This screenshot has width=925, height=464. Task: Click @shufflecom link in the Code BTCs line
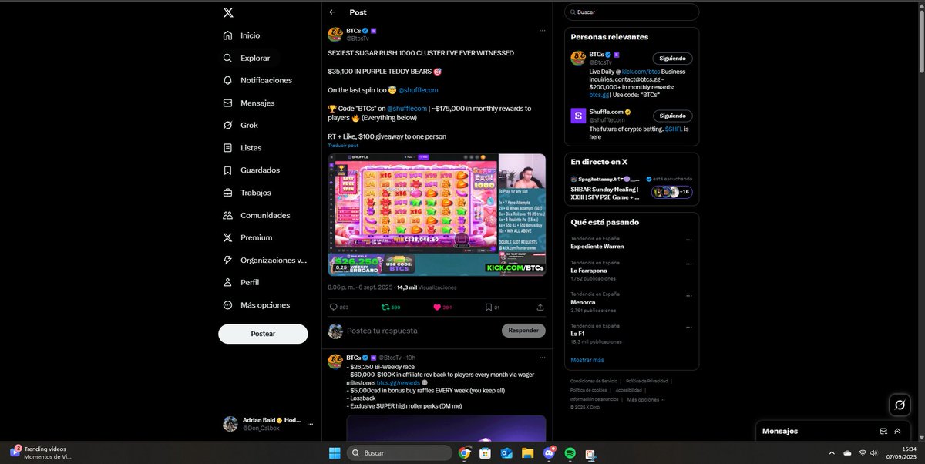(x=407, y=109)
